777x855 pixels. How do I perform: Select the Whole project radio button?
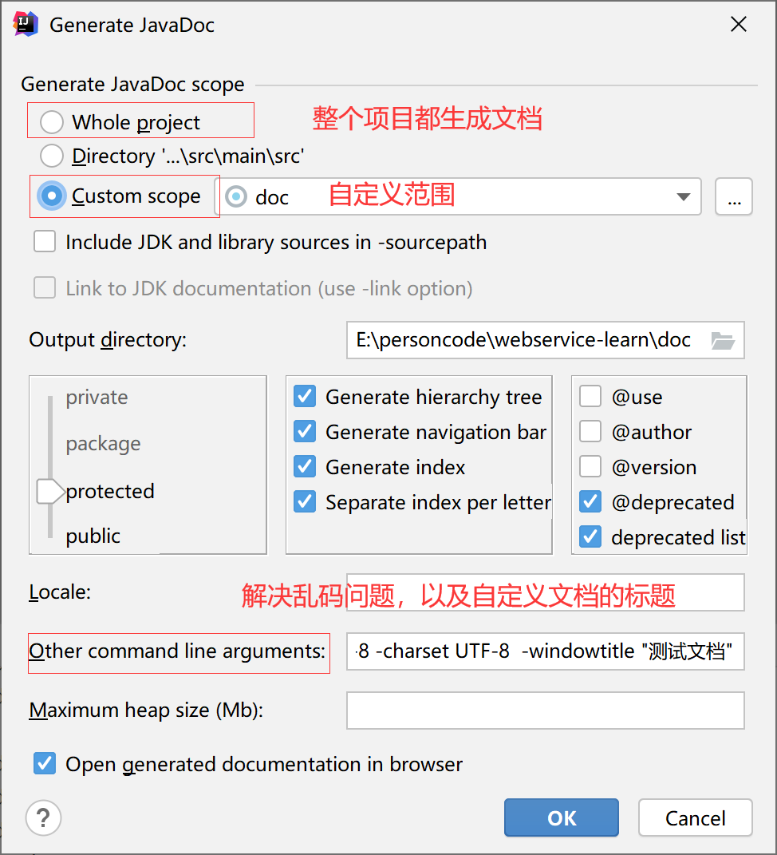click(52, 121)
